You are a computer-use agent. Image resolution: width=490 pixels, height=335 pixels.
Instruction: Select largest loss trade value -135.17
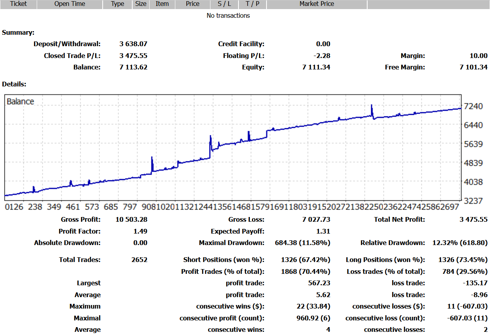pyautogui.click(x=475, y=283)
